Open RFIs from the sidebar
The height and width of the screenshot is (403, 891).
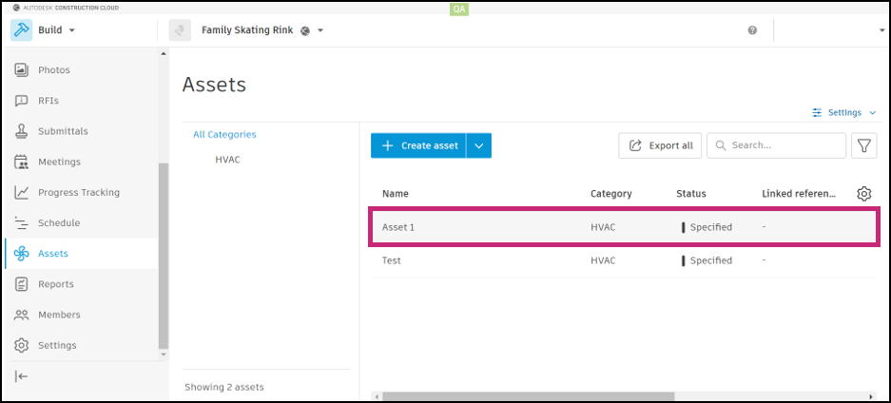pos(22,101)
